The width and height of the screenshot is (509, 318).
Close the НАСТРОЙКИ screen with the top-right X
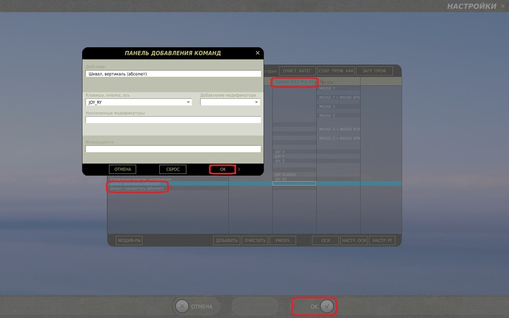click(503, 6)
